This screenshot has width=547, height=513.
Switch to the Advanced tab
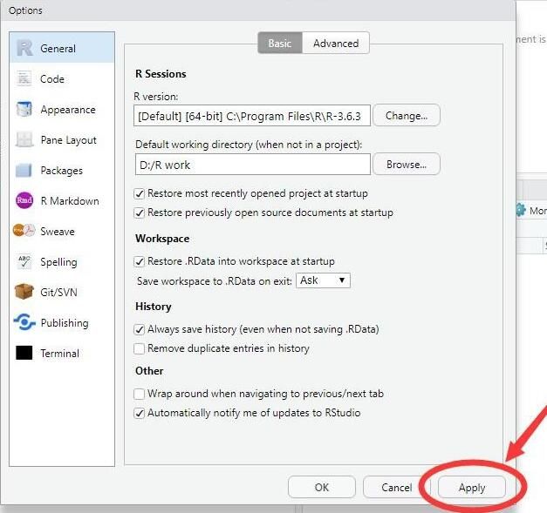point(336,44)
